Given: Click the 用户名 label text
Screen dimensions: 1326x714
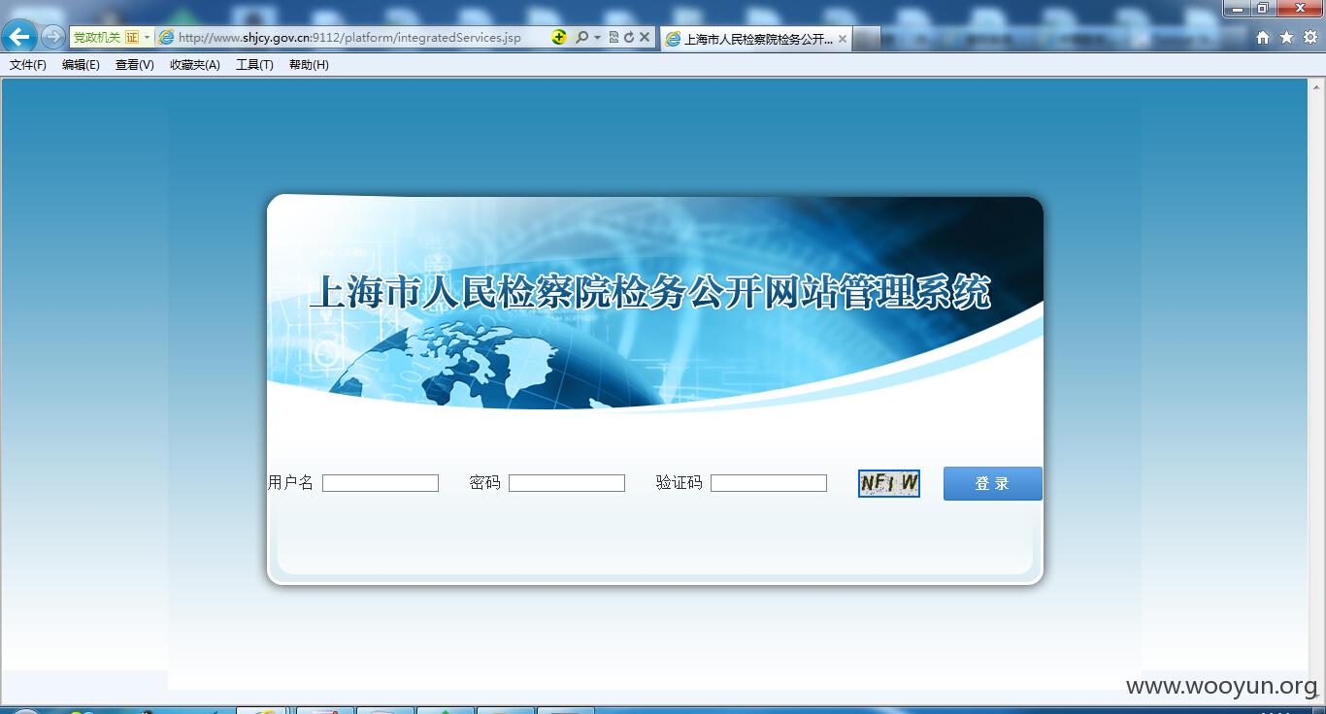Looking at the screenshot, I should [x=290, y=483].
